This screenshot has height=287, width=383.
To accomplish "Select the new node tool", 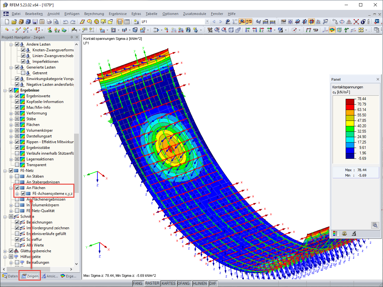I will (7, 30).
